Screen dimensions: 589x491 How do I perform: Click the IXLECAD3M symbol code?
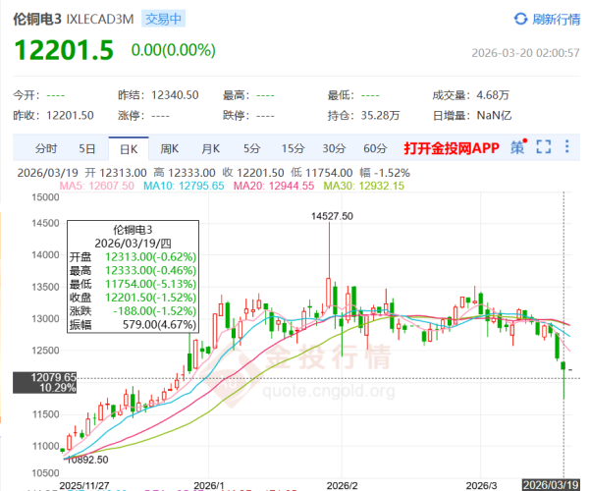pos(100,19)
